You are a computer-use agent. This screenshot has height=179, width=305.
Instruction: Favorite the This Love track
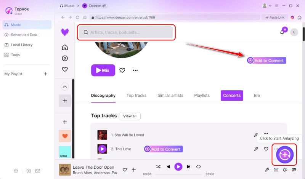pos(266,149)
